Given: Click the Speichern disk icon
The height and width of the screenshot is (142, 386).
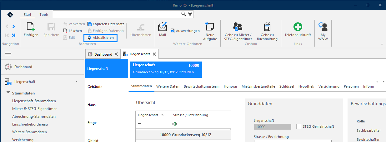Looking at the screenshot, I should coord(51,27).
